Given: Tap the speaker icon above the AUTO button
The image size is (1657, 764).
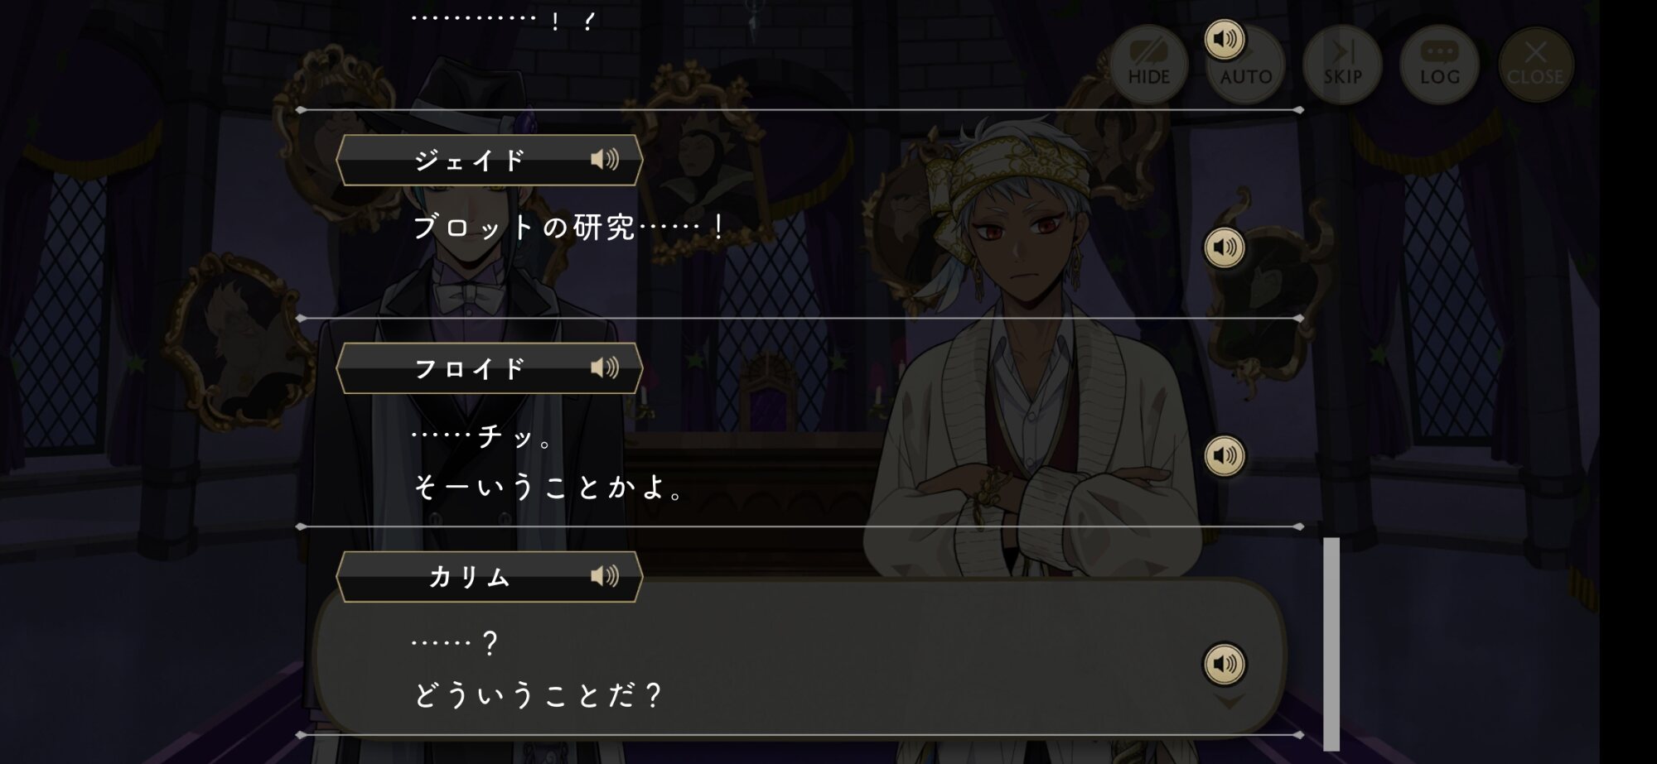Looking at the screenshot, I should [1225, 39].
